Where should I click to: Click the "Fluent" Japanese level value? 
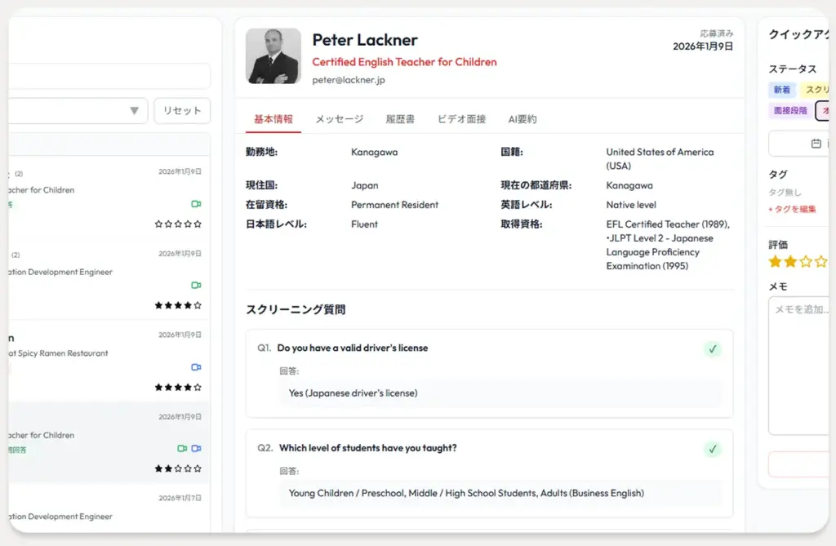pos(364,224)
